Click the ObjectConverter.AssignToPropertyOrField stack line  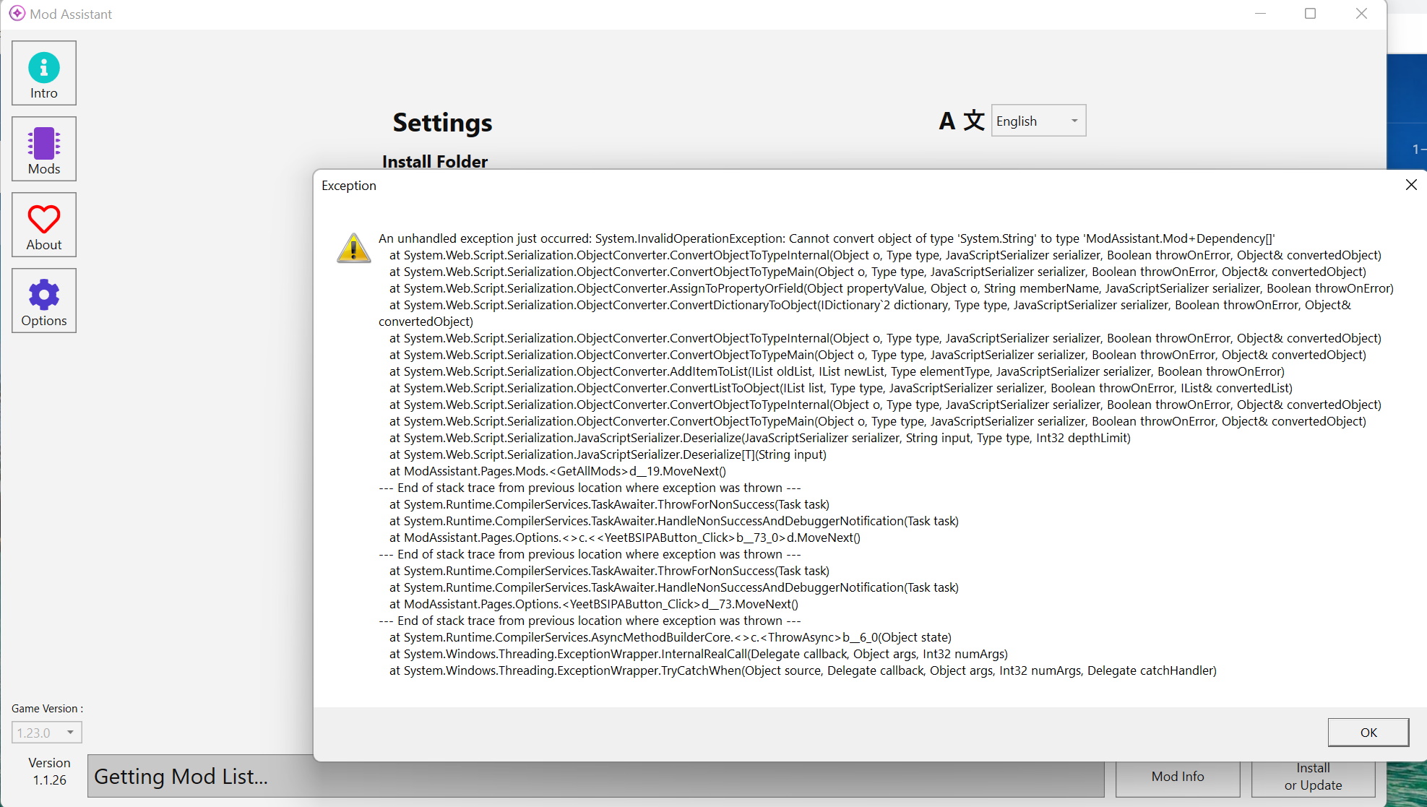pos(892,288)
